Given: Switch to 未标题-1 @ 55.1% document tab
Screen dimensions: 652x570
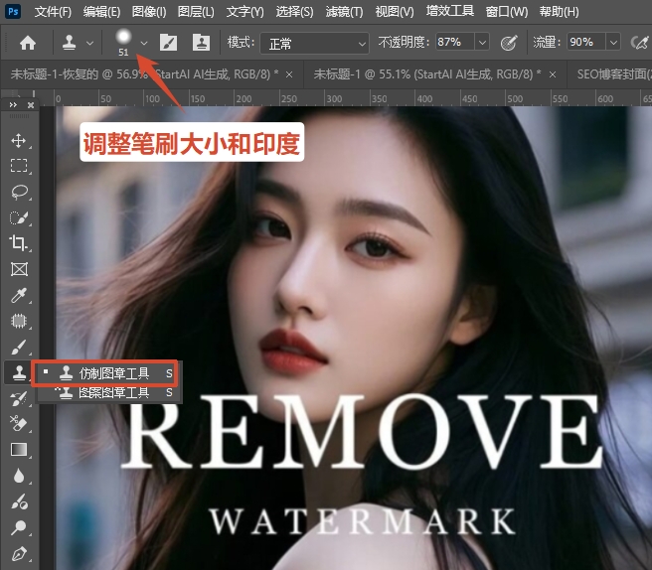Looking at the screenshot, I should pos(427,74).
